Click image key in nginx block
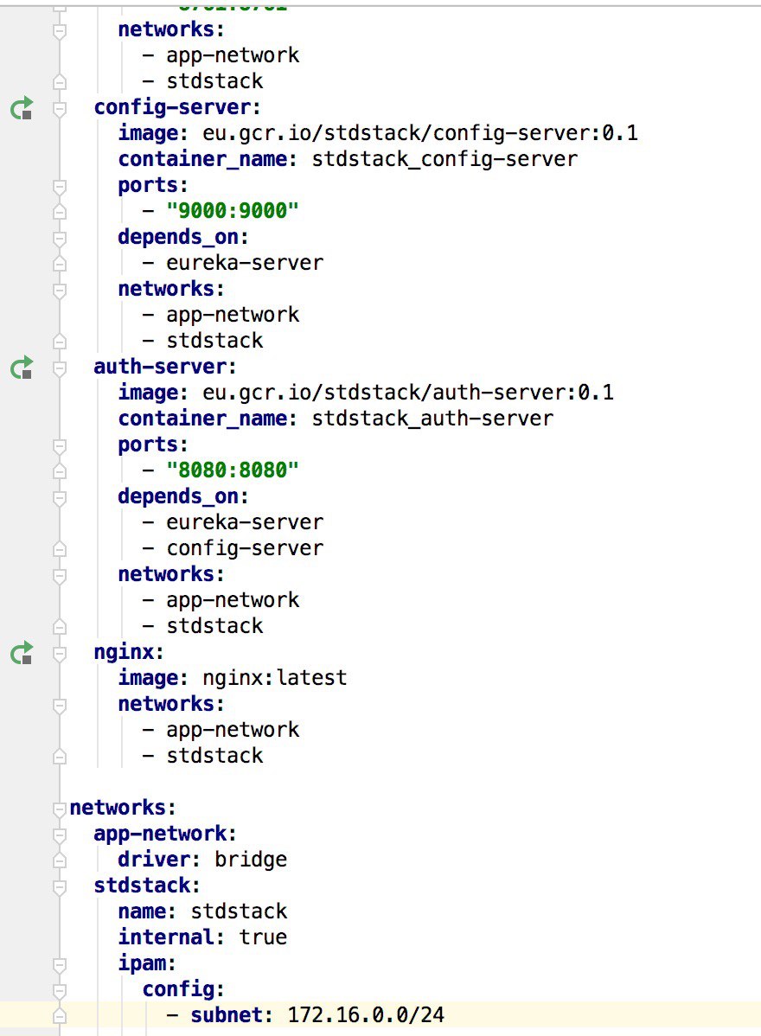Screen dimensions: 761x1036 tap(153, 678)
